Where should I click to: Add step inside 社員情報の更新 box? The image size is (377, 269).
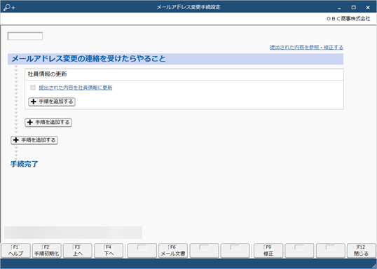coord(52,102)
